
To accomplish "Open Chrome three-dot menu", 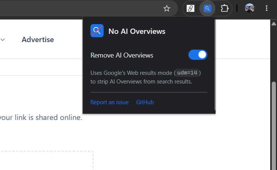I will [266, 8].
